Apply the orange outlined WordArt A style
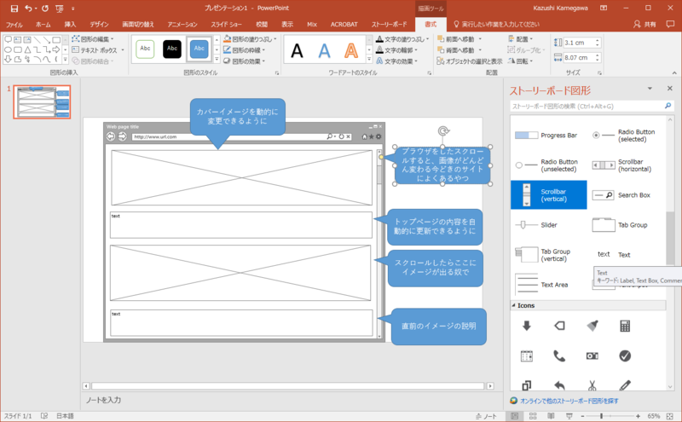The height and width of the screenshot is (422, 682). (x=351, y=51)
